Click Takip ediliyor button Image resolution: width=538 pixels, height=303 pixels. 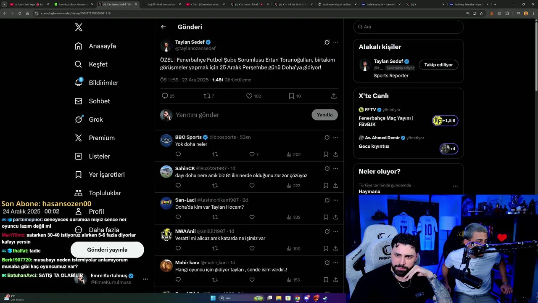click(438, 65)
